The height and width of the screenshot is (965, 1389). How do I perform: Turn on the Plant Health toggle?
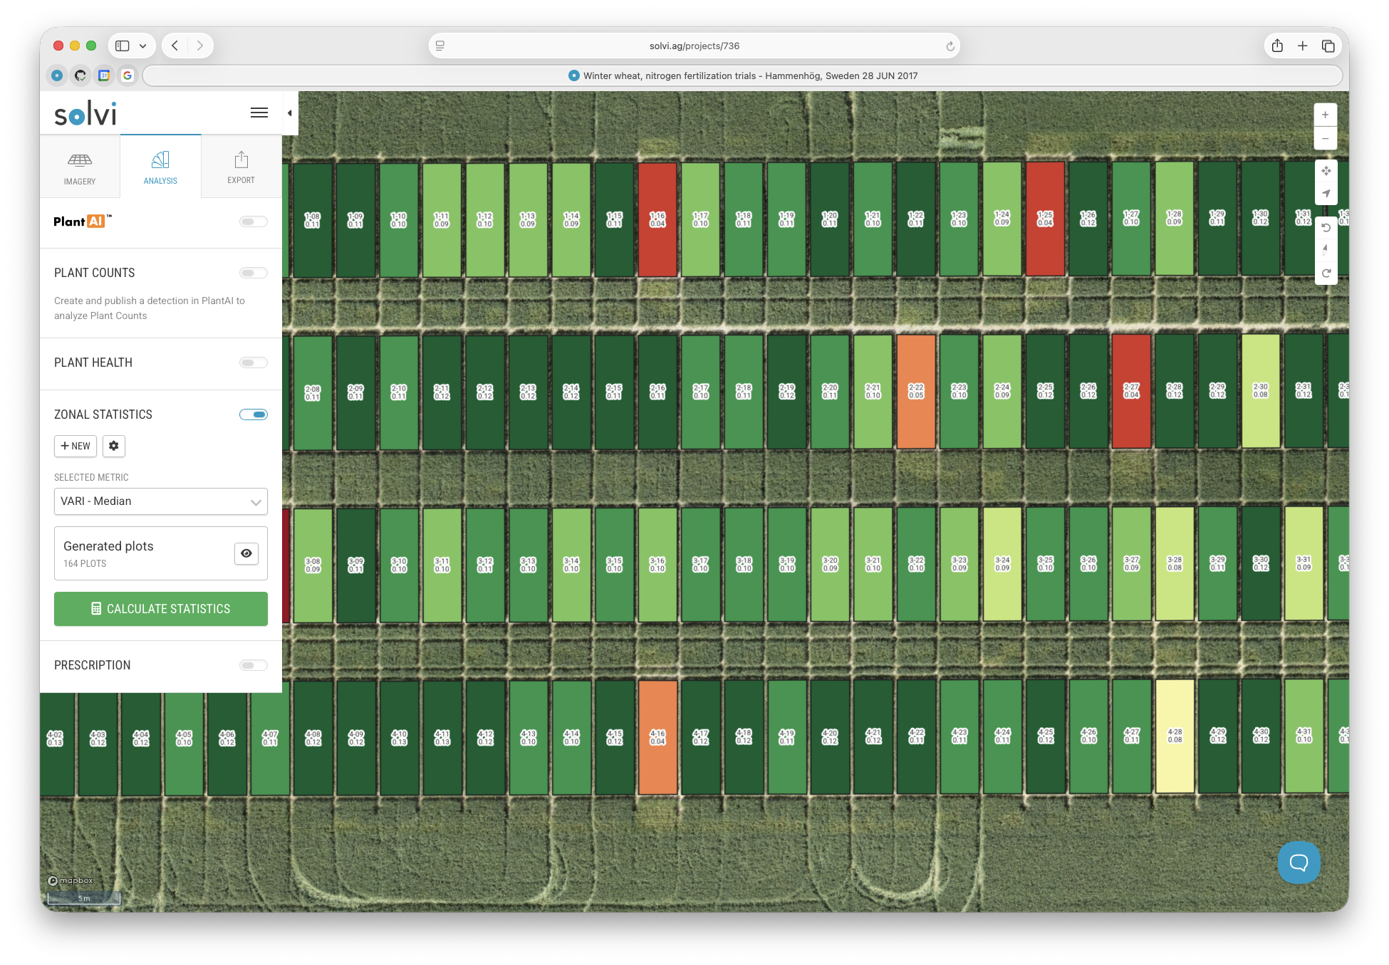click(253, 362)
